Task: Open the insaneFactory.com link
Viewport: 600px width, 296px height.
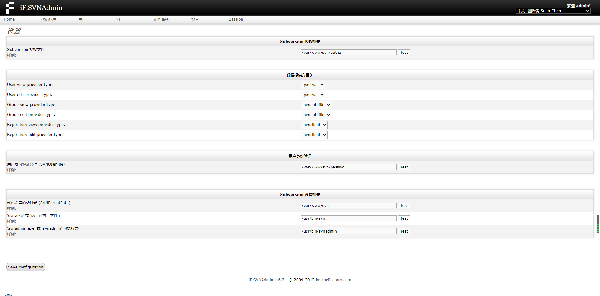Action: point(333,280)
